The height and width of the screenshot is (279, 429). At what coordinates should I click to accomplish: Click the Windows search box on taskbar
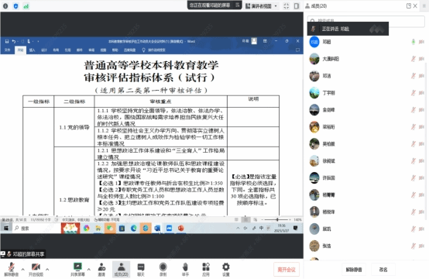point(36,228)
